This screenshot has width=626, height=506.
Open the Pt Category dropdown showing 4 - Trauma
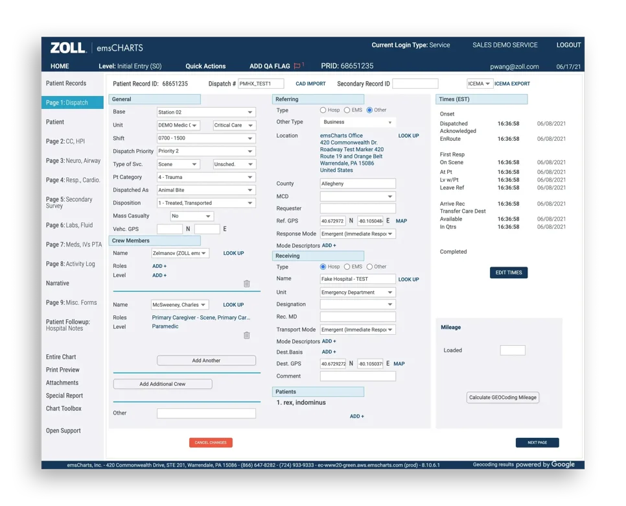click(x=206, y=177)
